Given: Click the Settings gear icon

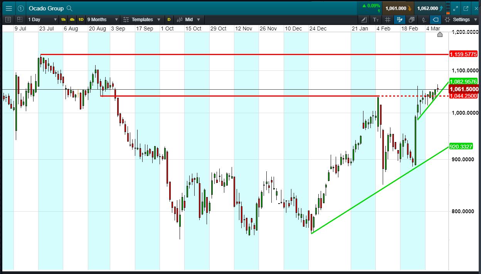Looking at the screenshot, I should pyautogui.click(x=447, y=19).
